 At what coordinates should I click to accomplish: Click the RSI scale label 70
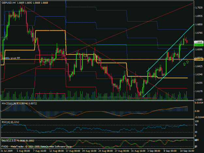pyautogui.click(x=196, y=125)
